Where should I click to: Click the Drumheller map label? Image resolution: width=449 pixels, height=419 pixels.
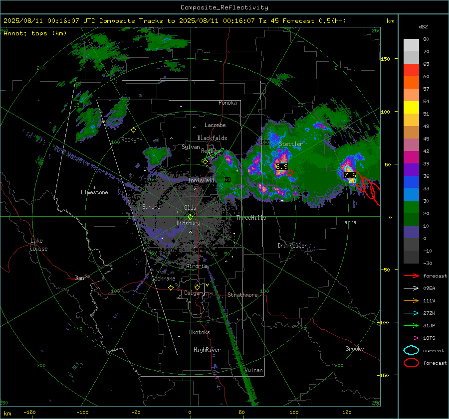pyautogui.click(x=292, y=246)
